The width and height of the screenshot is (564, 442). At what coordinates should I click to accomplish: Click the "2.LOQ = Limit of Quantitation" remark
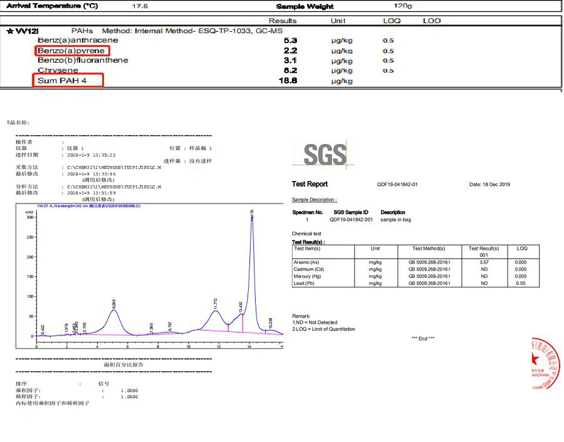tap(323, 329)
